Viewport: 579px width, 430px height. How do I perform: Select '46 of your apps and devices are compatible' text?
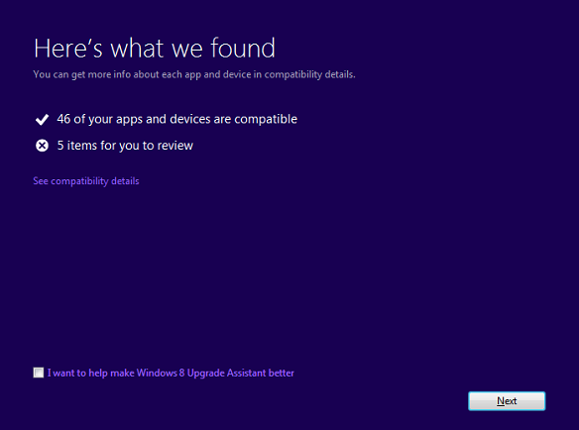(176, 119)
